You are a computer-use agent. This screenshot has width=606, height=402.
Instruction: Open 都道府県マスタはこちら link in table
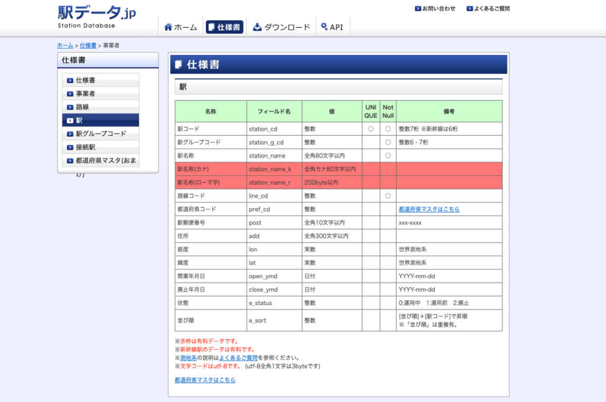point(429,210)
